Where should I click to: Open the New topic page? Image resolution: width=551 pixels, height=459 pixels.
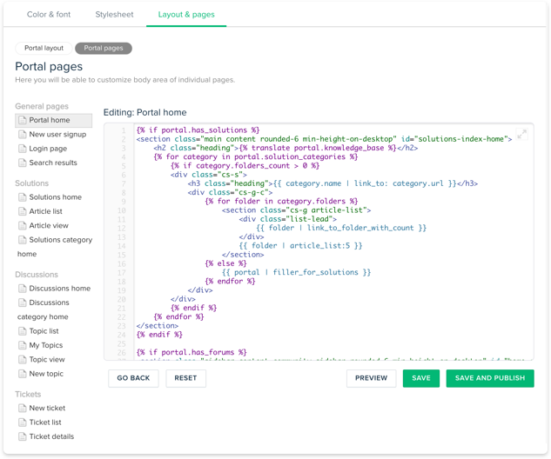[x=46, y=374]
